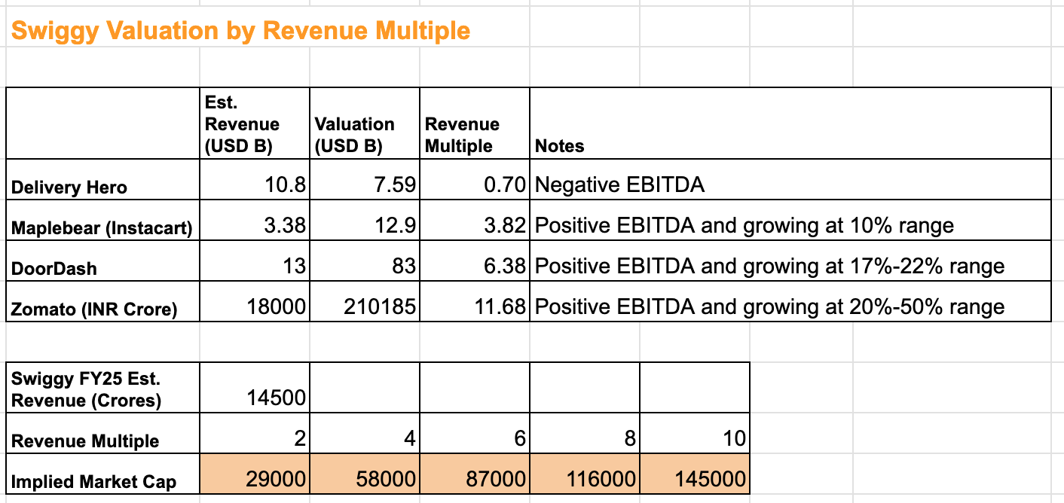
Task: Select Instacart revenue cell 3.38
Action: pyautogui.click(x=255, y=220)
